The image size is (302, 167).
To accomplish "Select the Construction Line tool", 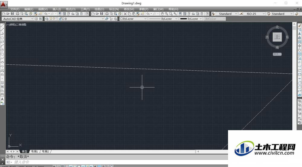I will coord(2,30).
